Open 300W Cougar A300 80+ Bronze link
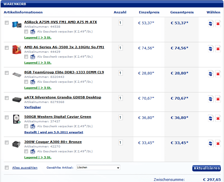The height and width of the screenshot is (182, 224). pyautogui.click(x=53, y=142)
